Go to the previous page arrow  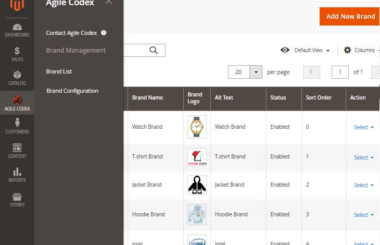(x=311, y=72)
